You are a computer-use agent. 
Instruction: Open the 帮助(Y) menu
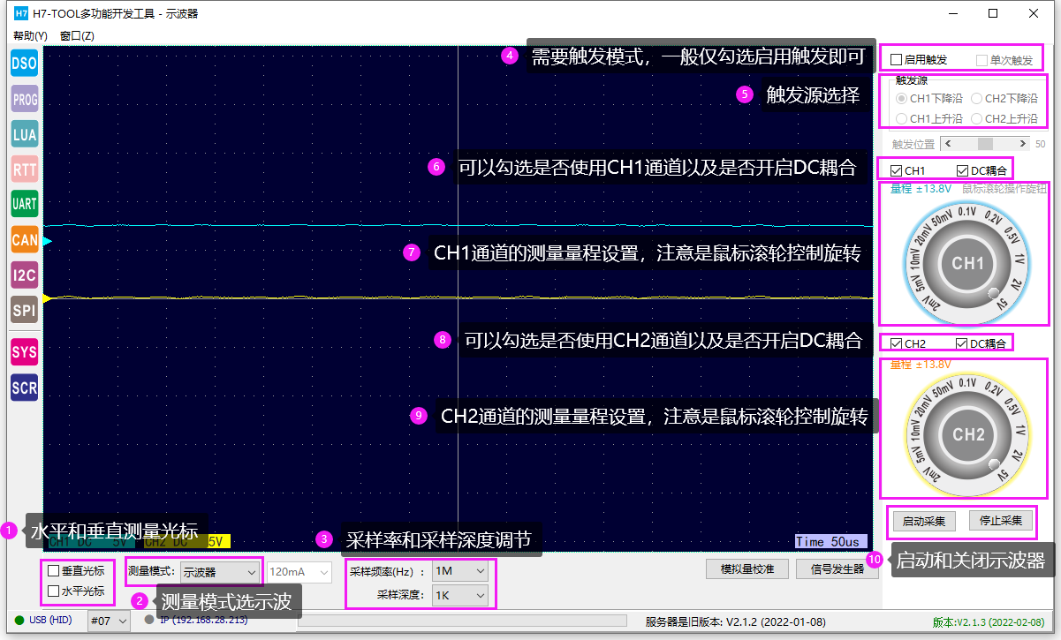tap(30, 35)
